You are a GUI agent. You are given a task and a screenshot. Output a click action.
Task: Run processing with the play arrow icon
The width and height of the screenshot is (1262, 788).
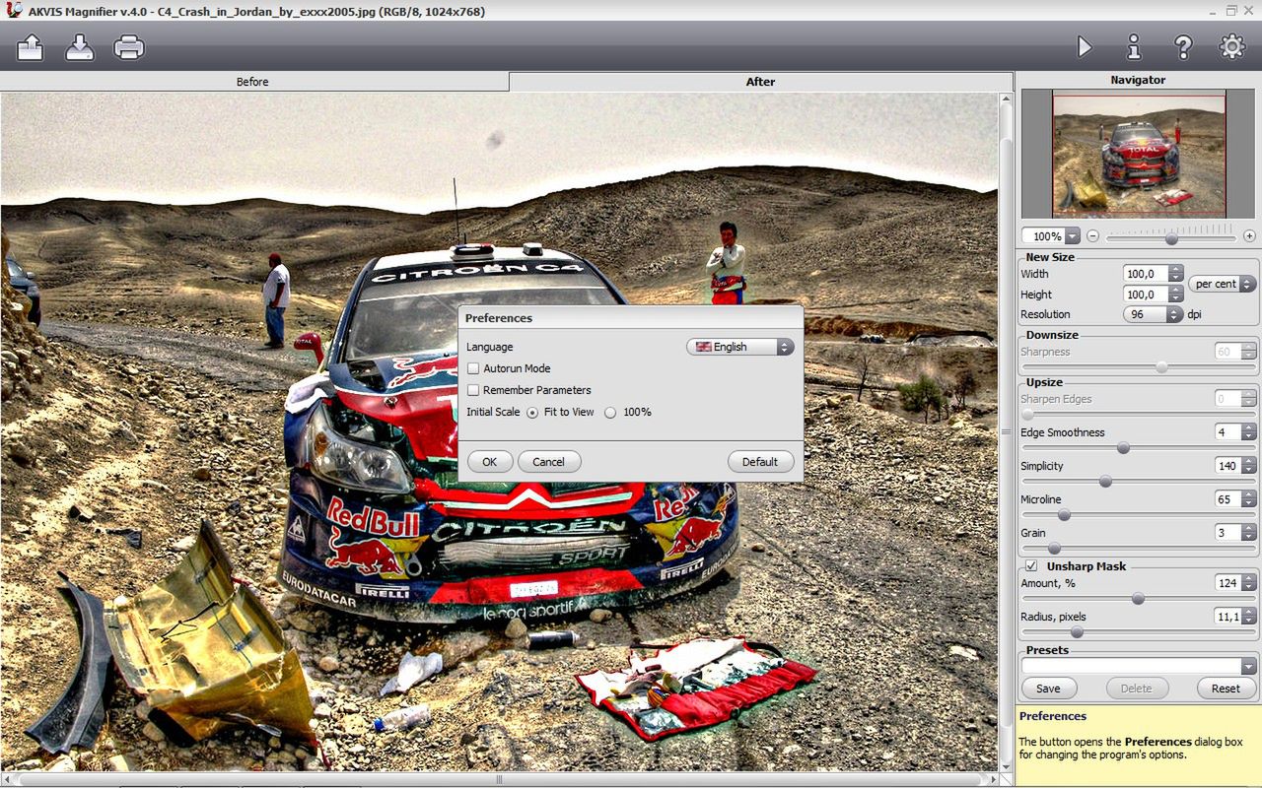pos(1085,46)
